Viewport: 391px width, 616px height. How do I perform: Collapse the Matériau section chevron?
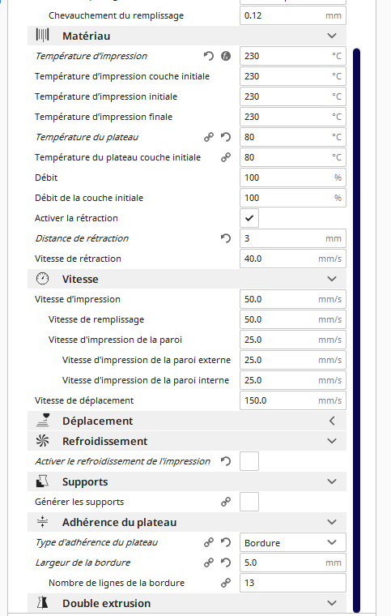pyautogui.click(x=332, y=36)
